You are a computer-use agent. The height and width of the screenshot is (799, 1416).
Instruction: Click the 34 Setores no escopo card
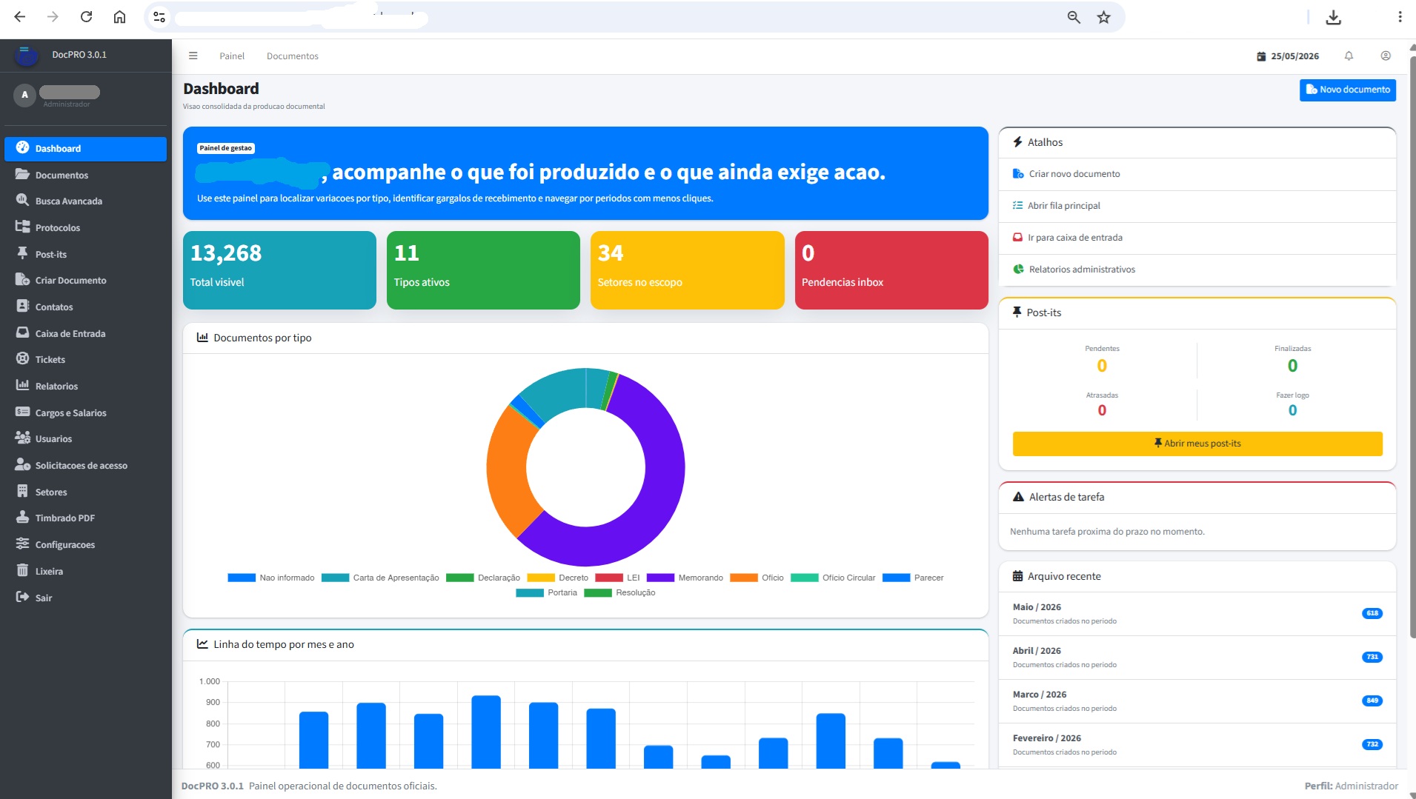pos(687,270)
